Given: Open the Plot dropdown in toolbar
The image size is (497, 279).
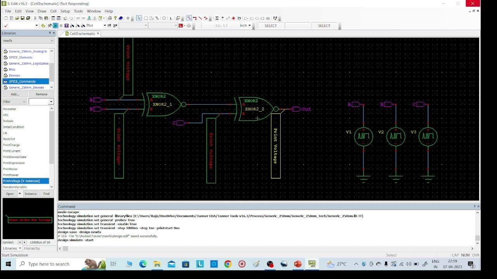Looking at the screenshot, I should click(105, 26).
